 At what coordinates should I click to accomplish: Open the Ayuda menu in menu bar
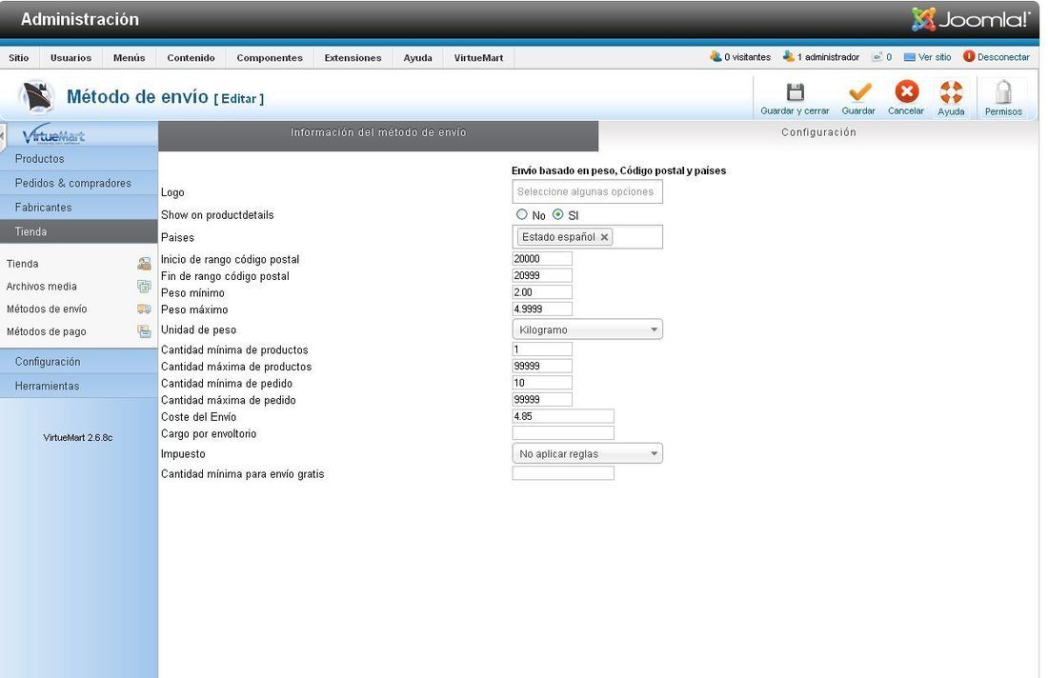pyautogui.click(x=417, y=57)
